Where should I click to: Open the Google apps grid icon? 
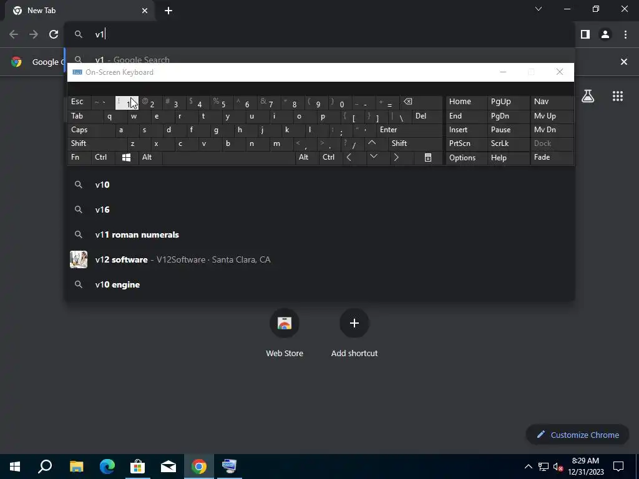(x=618, y=96)
